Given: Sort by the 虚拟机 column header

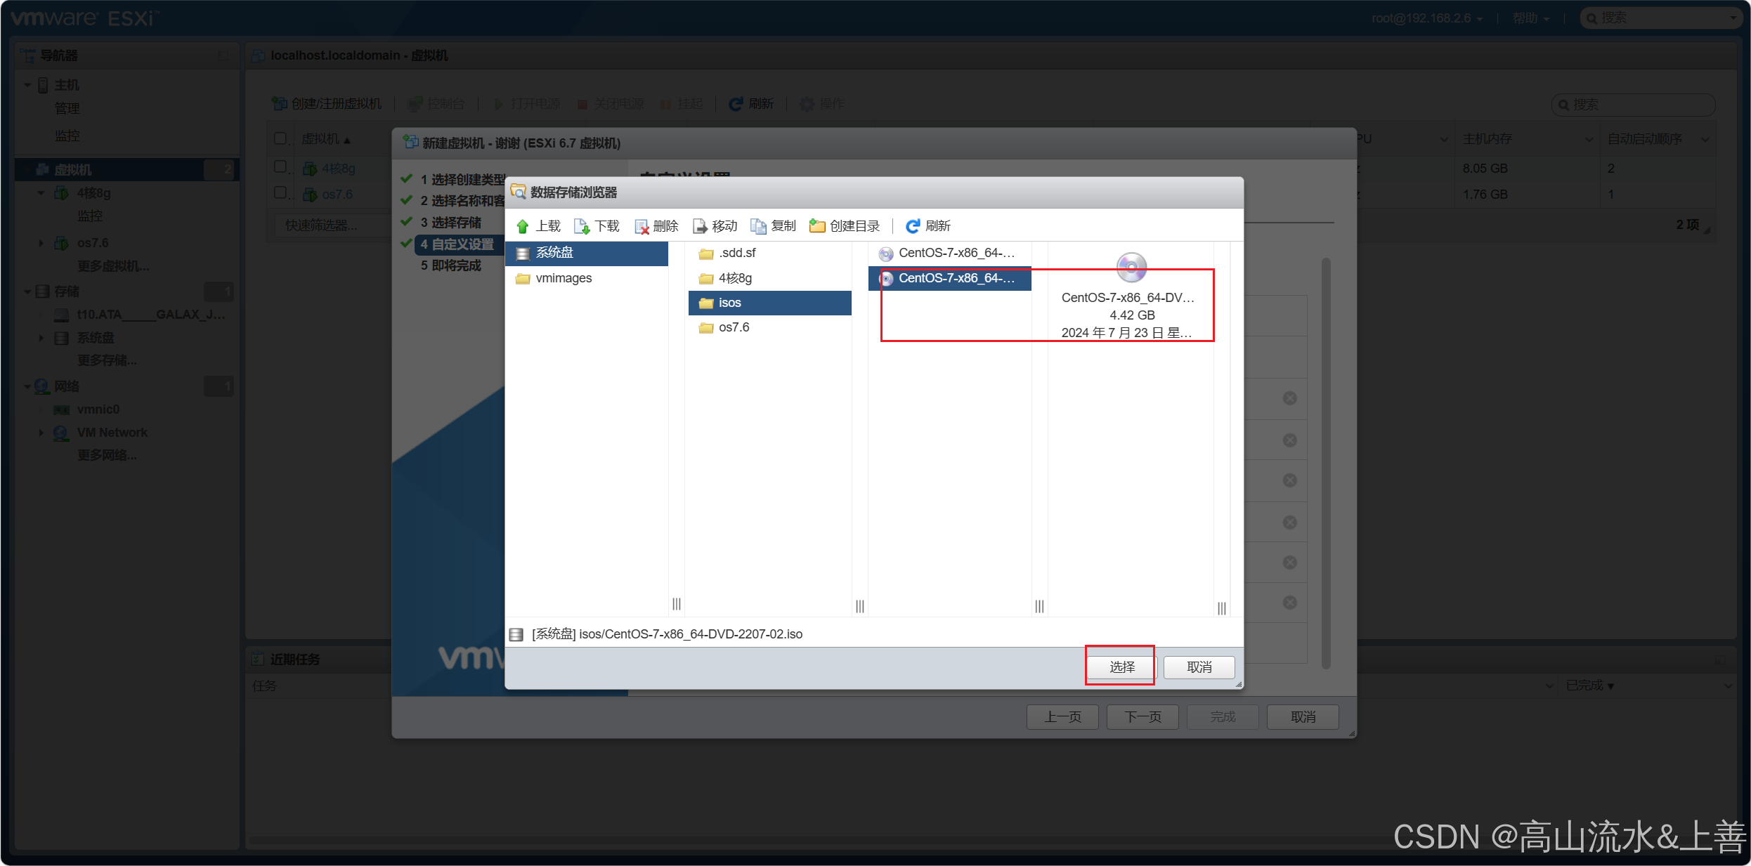Looking at the screenshot, I should click(325, 139).
